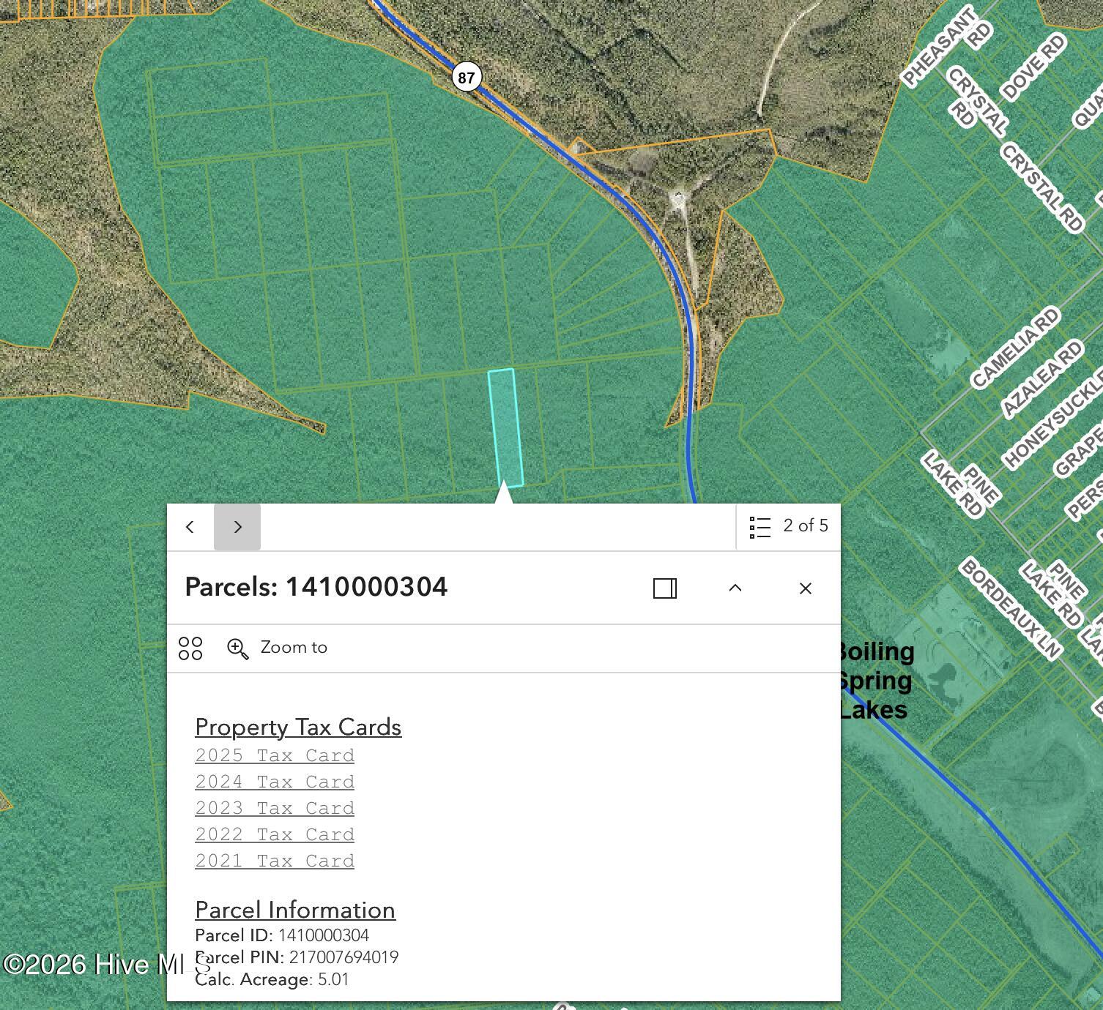The width and height of the screenshot is (1103, 1010).
Task: Dock the parcel popup panel
Action: tap(665, 588)
